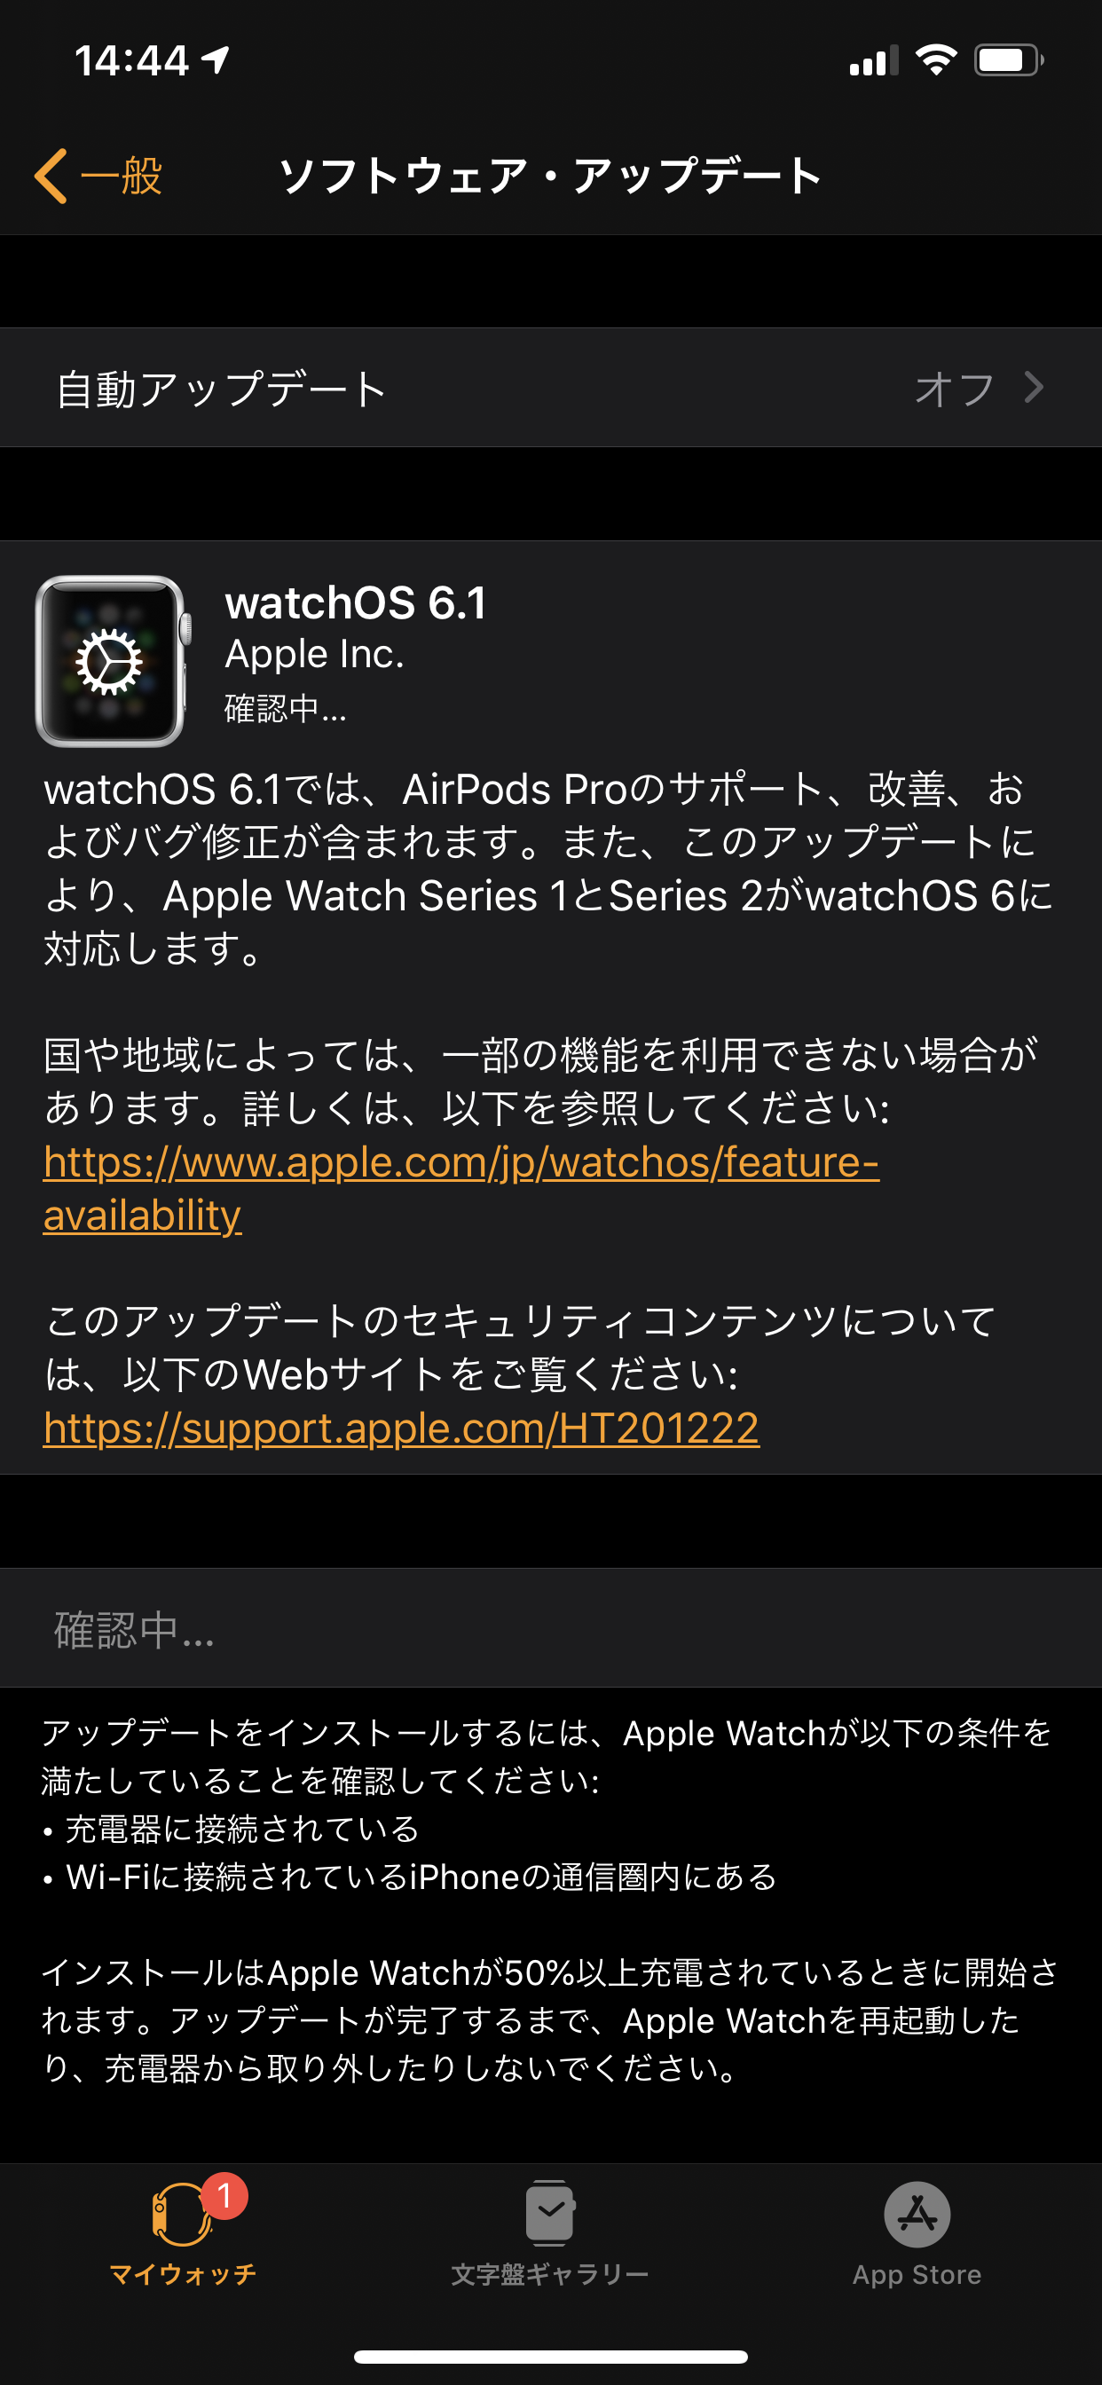Open the App Store icon
The height and width of the screenshot is (2385, 1102).
coord(917,2215)
